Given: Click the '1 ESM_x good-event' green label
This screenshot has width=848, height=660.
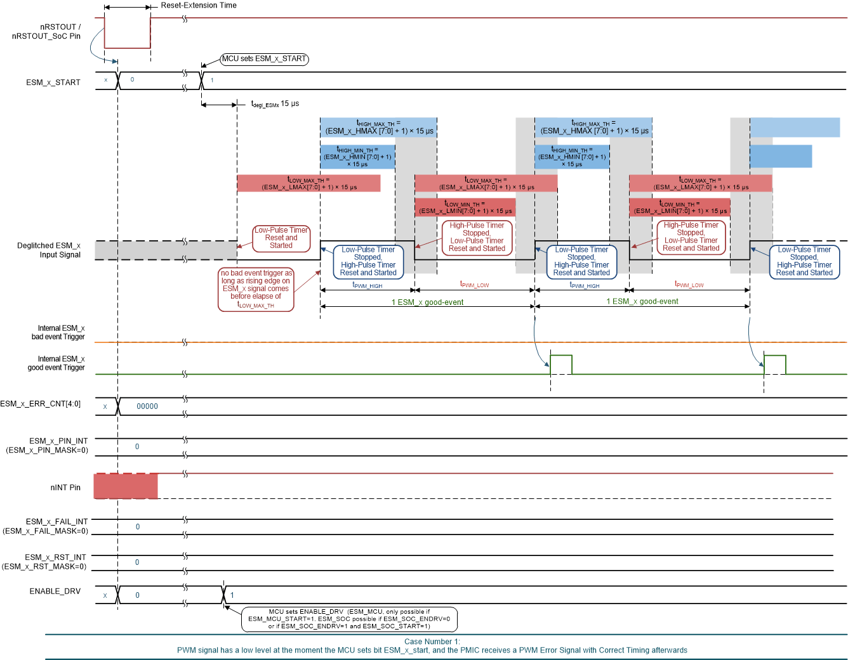Looking at the screenshot, I should (427, 302).
